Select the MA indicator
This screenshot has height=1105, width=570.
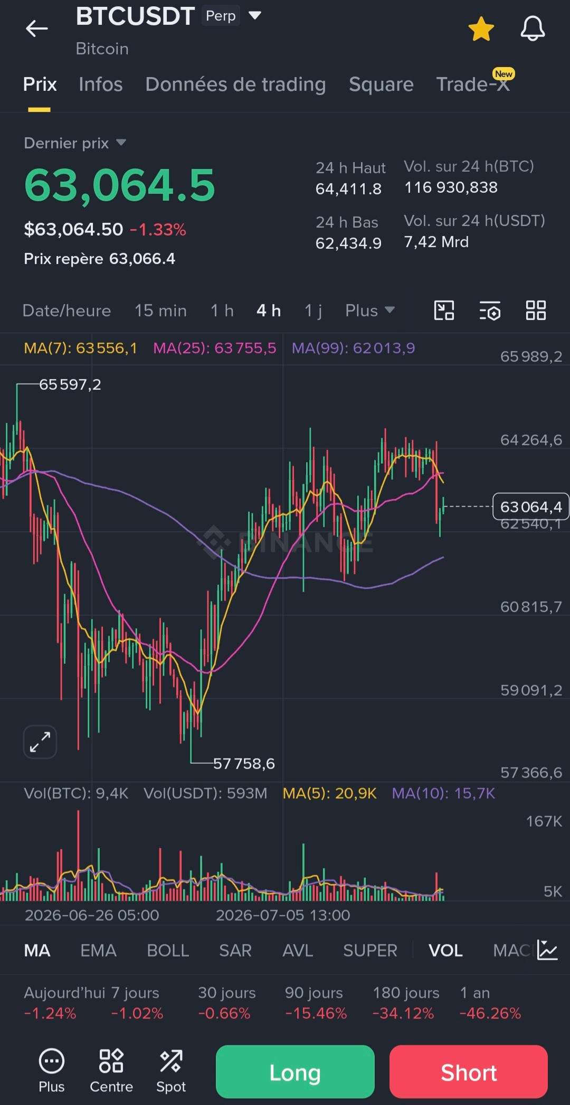click(x=37, y=951)
